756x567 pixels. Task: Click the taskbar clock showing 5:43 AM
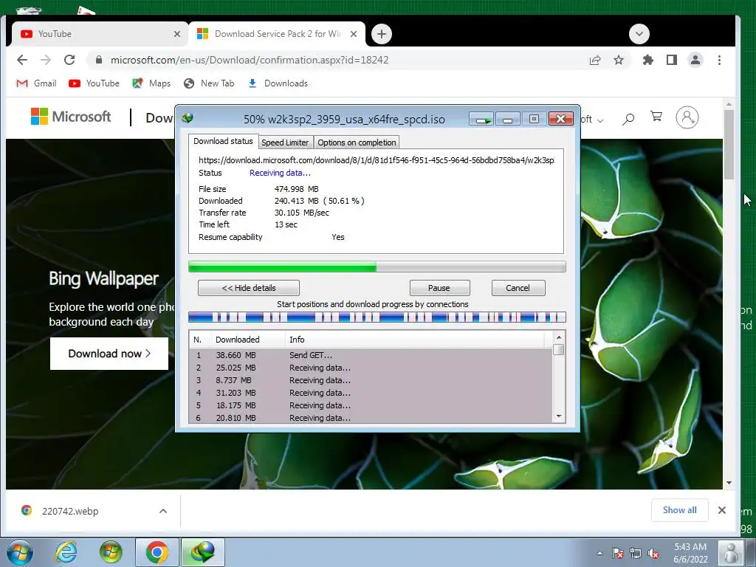click(x=690, y=553)
